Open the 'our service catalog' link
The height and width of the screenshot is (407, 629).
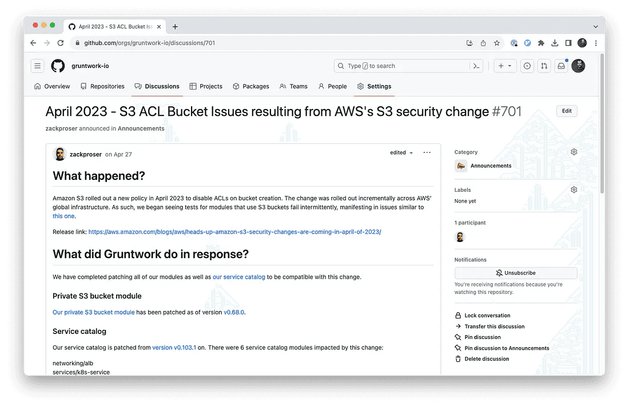[238, 277]
